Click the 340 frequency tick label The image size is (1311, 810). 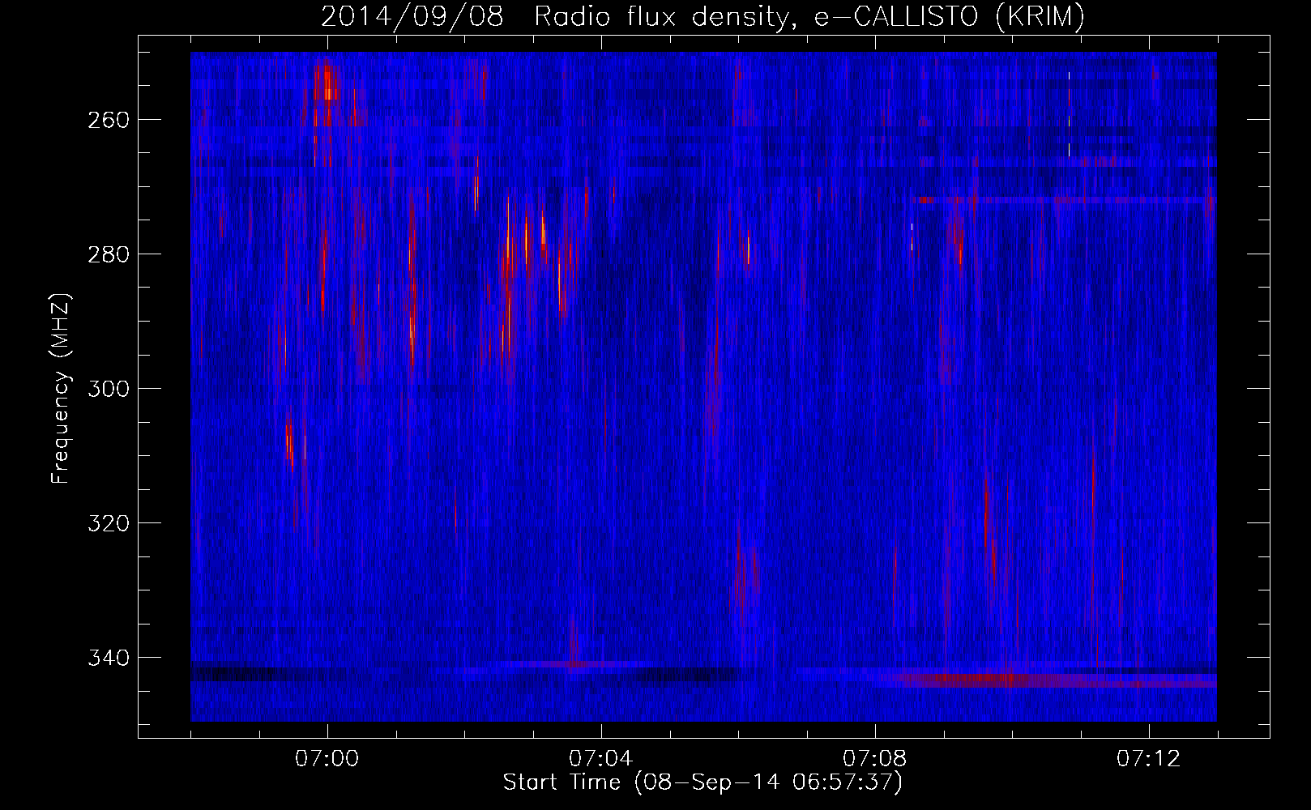coord(107,658)
